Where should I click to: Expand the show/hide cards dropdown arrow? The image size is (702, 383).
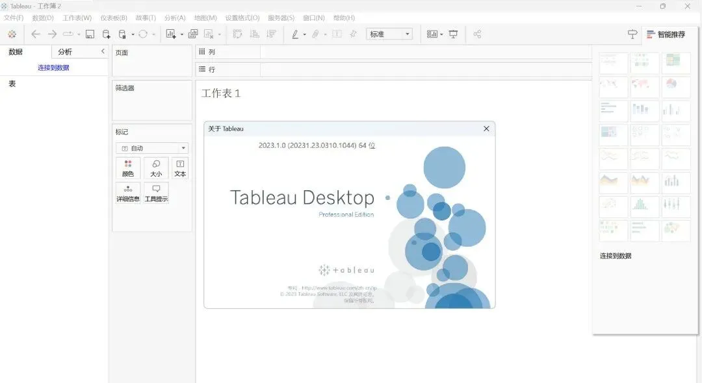pyautogui.click(x=441, y=34)
